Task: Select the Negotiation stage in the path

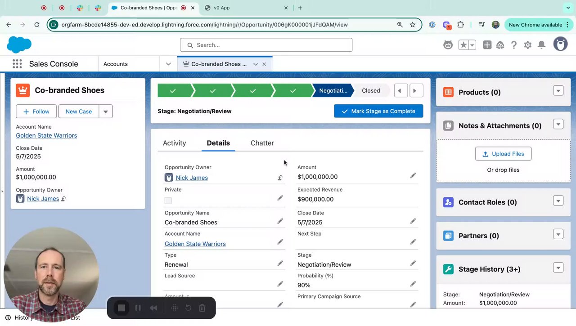Action: tap(333, 90)
